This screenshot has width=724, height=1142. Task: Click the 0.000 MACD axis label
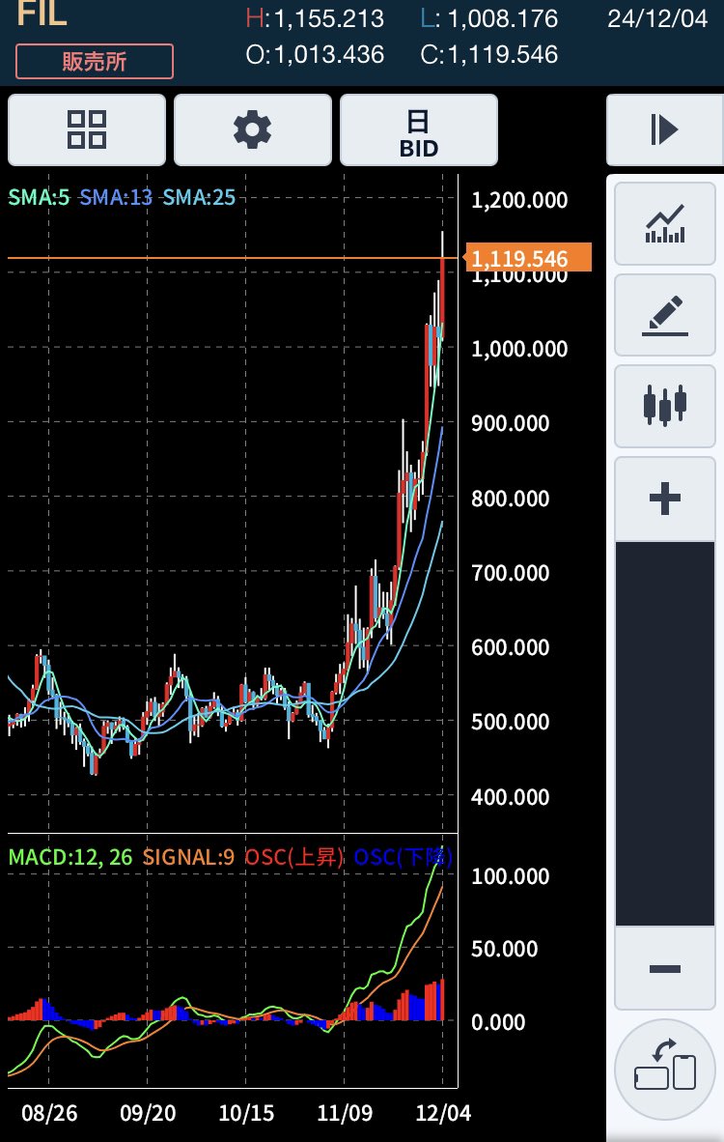pyautogui.click(x=498, y=1022)
